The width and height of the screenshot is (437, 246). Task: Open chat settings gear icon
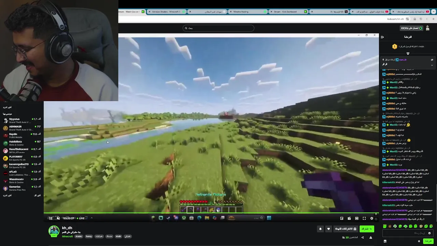(419, 241)
